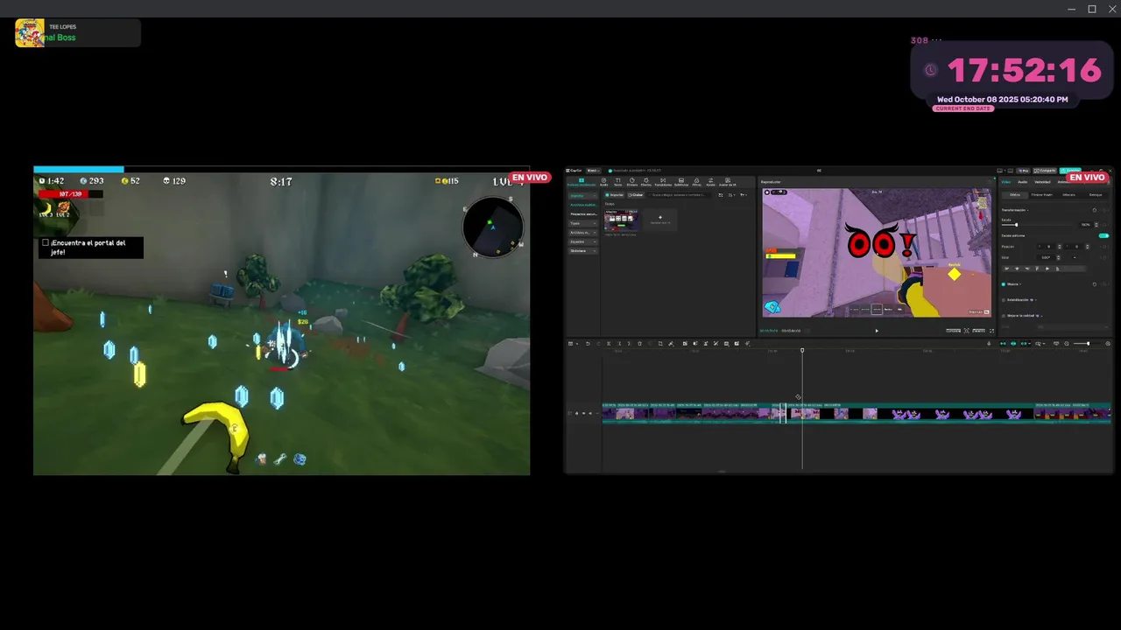1121x630 pixels.
Task: Toggle clip linkage in the timeline
Action: (x=1024, y=343)
